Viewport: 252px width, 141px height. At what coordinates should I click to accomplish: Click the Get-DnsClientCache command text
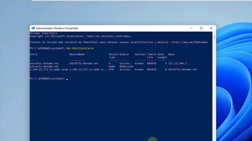pos(80,48)
